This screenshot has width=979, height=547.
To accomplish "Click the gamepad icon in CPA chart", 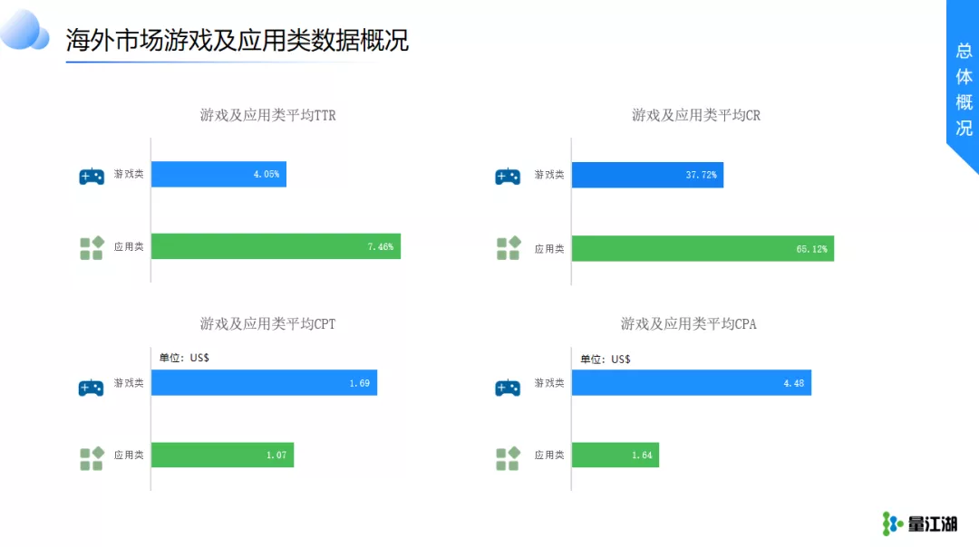I will [x=508, y=388].
